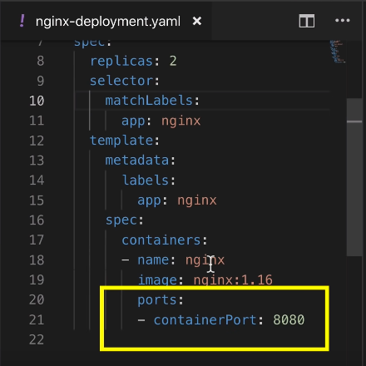This screenshot has width=366, height=366.
Task: Place cursor on the containerPort value 8080
Action: click(289, 319)
